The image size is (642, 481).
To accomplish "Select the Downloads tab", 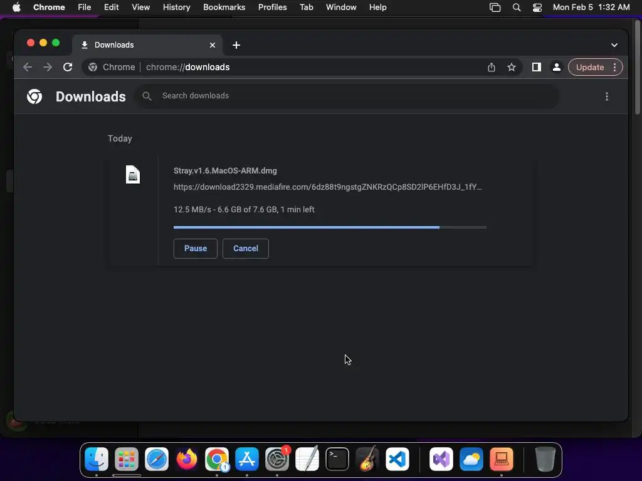I will (147, 45).
